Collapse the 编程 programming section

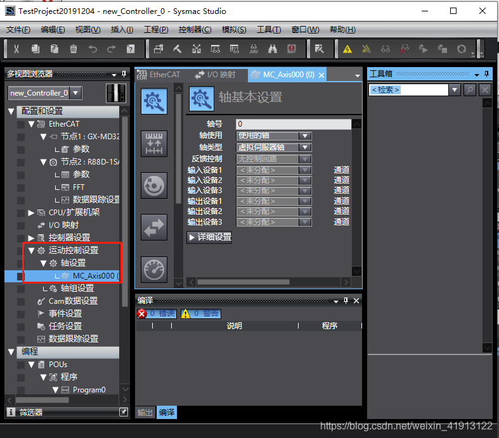(11, 352)
